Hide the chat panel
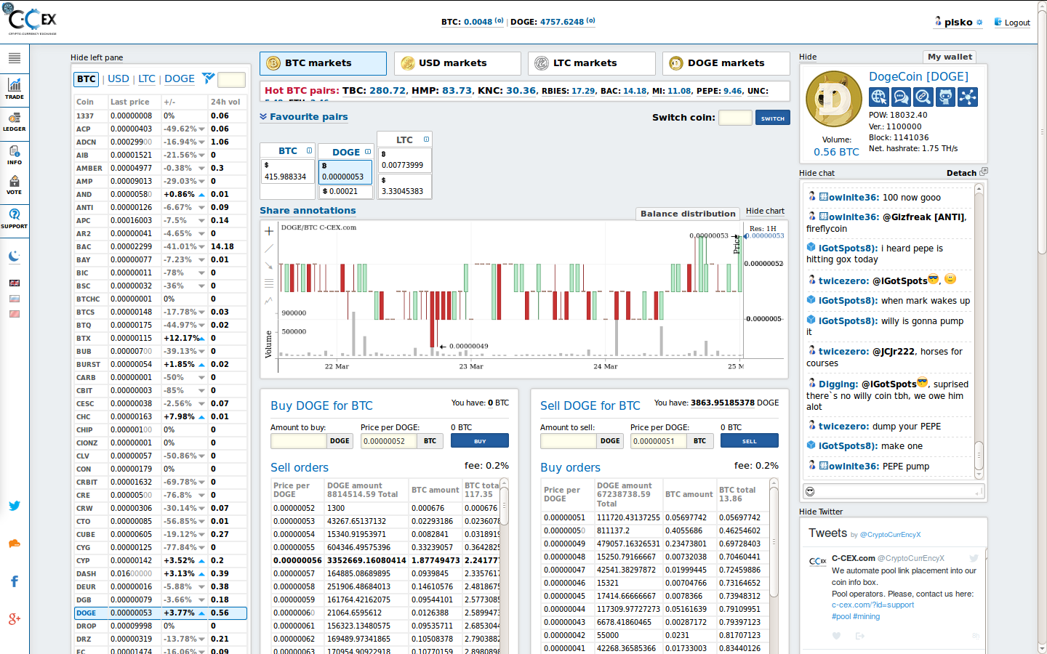 [817, 173]
